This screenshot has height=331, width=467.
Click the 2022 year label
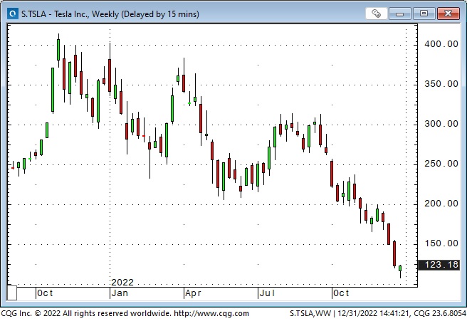(122, 282)
